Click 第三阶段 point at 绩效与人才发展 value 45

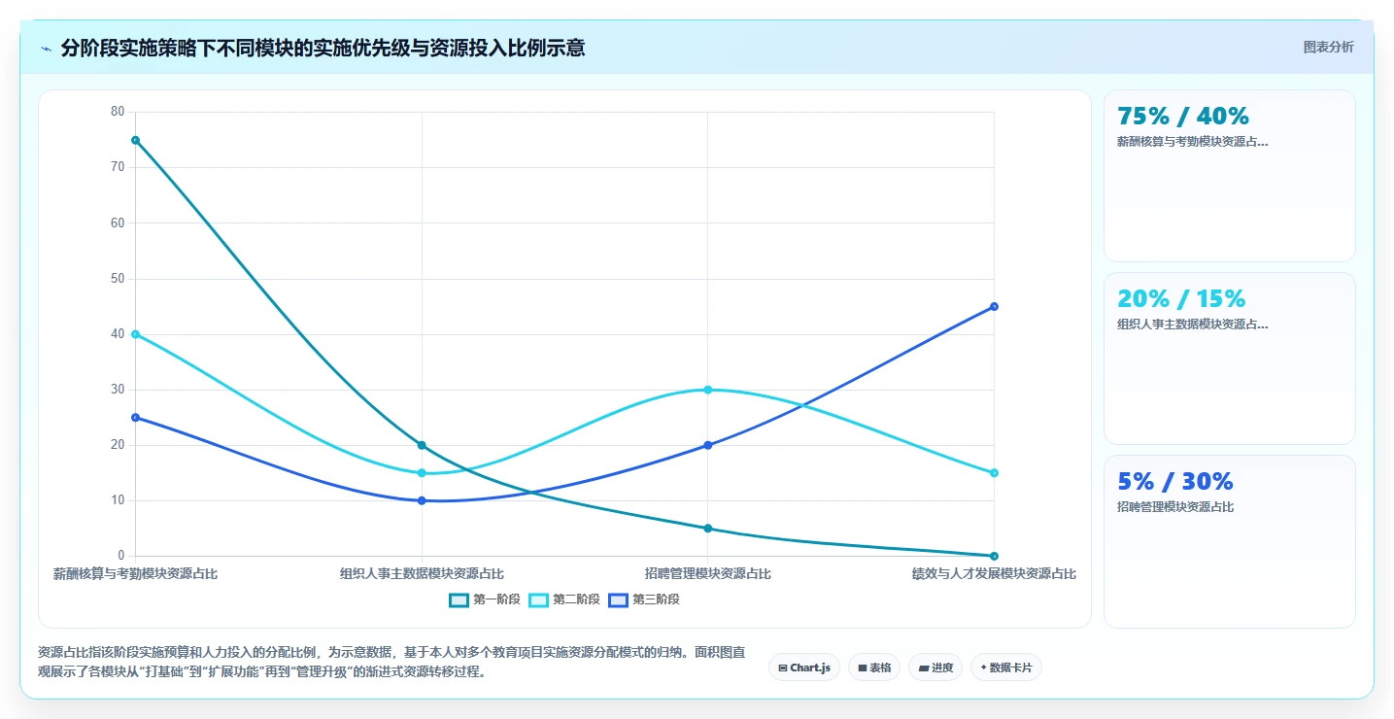(x=994, y=306)
